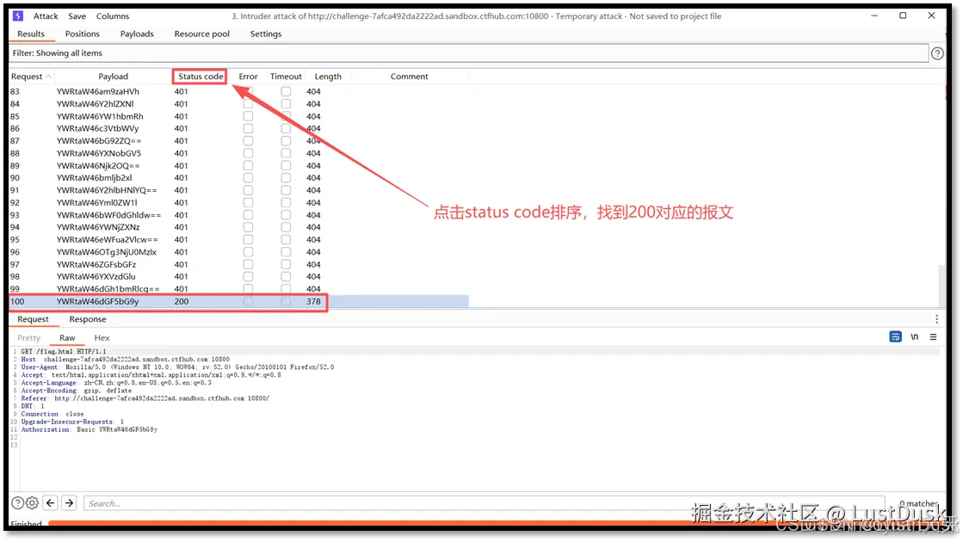Image resolution: width=963 pixels, height=542 pixels.
Task: Select the Raw view tab
Action: click(x=68, y=337)
